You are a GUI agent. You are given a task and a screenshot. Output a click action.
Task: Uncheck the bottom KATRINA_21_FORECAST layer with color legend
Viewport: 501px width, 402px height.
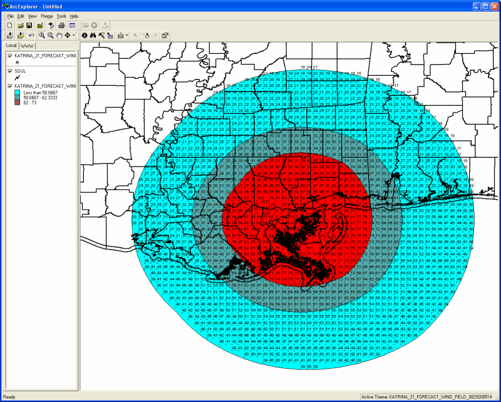(x=10, y=86)
